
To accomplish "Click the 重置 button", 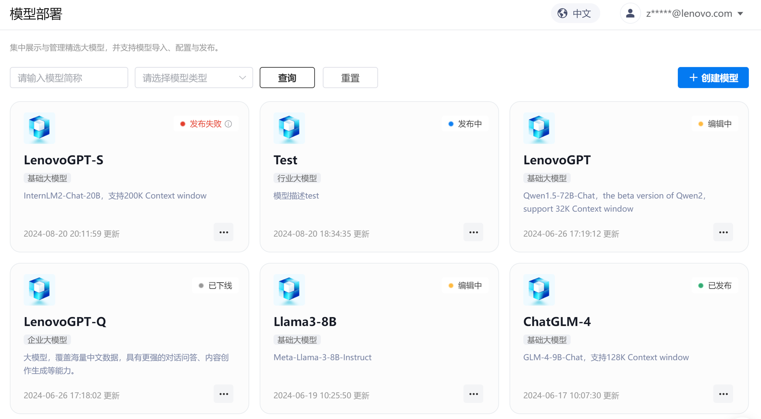I will coord(350,78).
